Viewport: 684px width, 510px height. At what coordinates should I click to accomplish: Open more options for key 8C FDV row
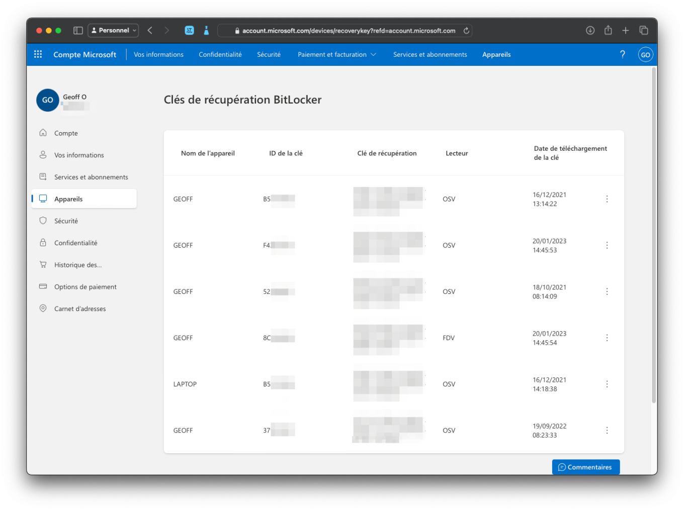[x=607, y=338]
